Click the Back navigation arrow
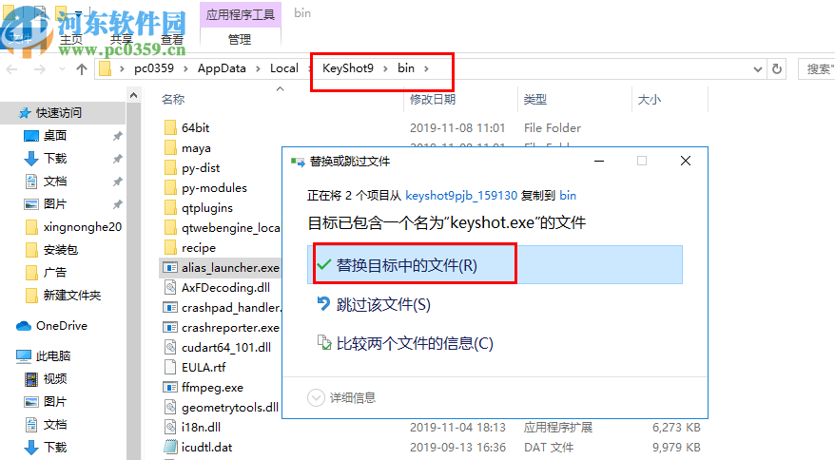 tap(11, 69)
